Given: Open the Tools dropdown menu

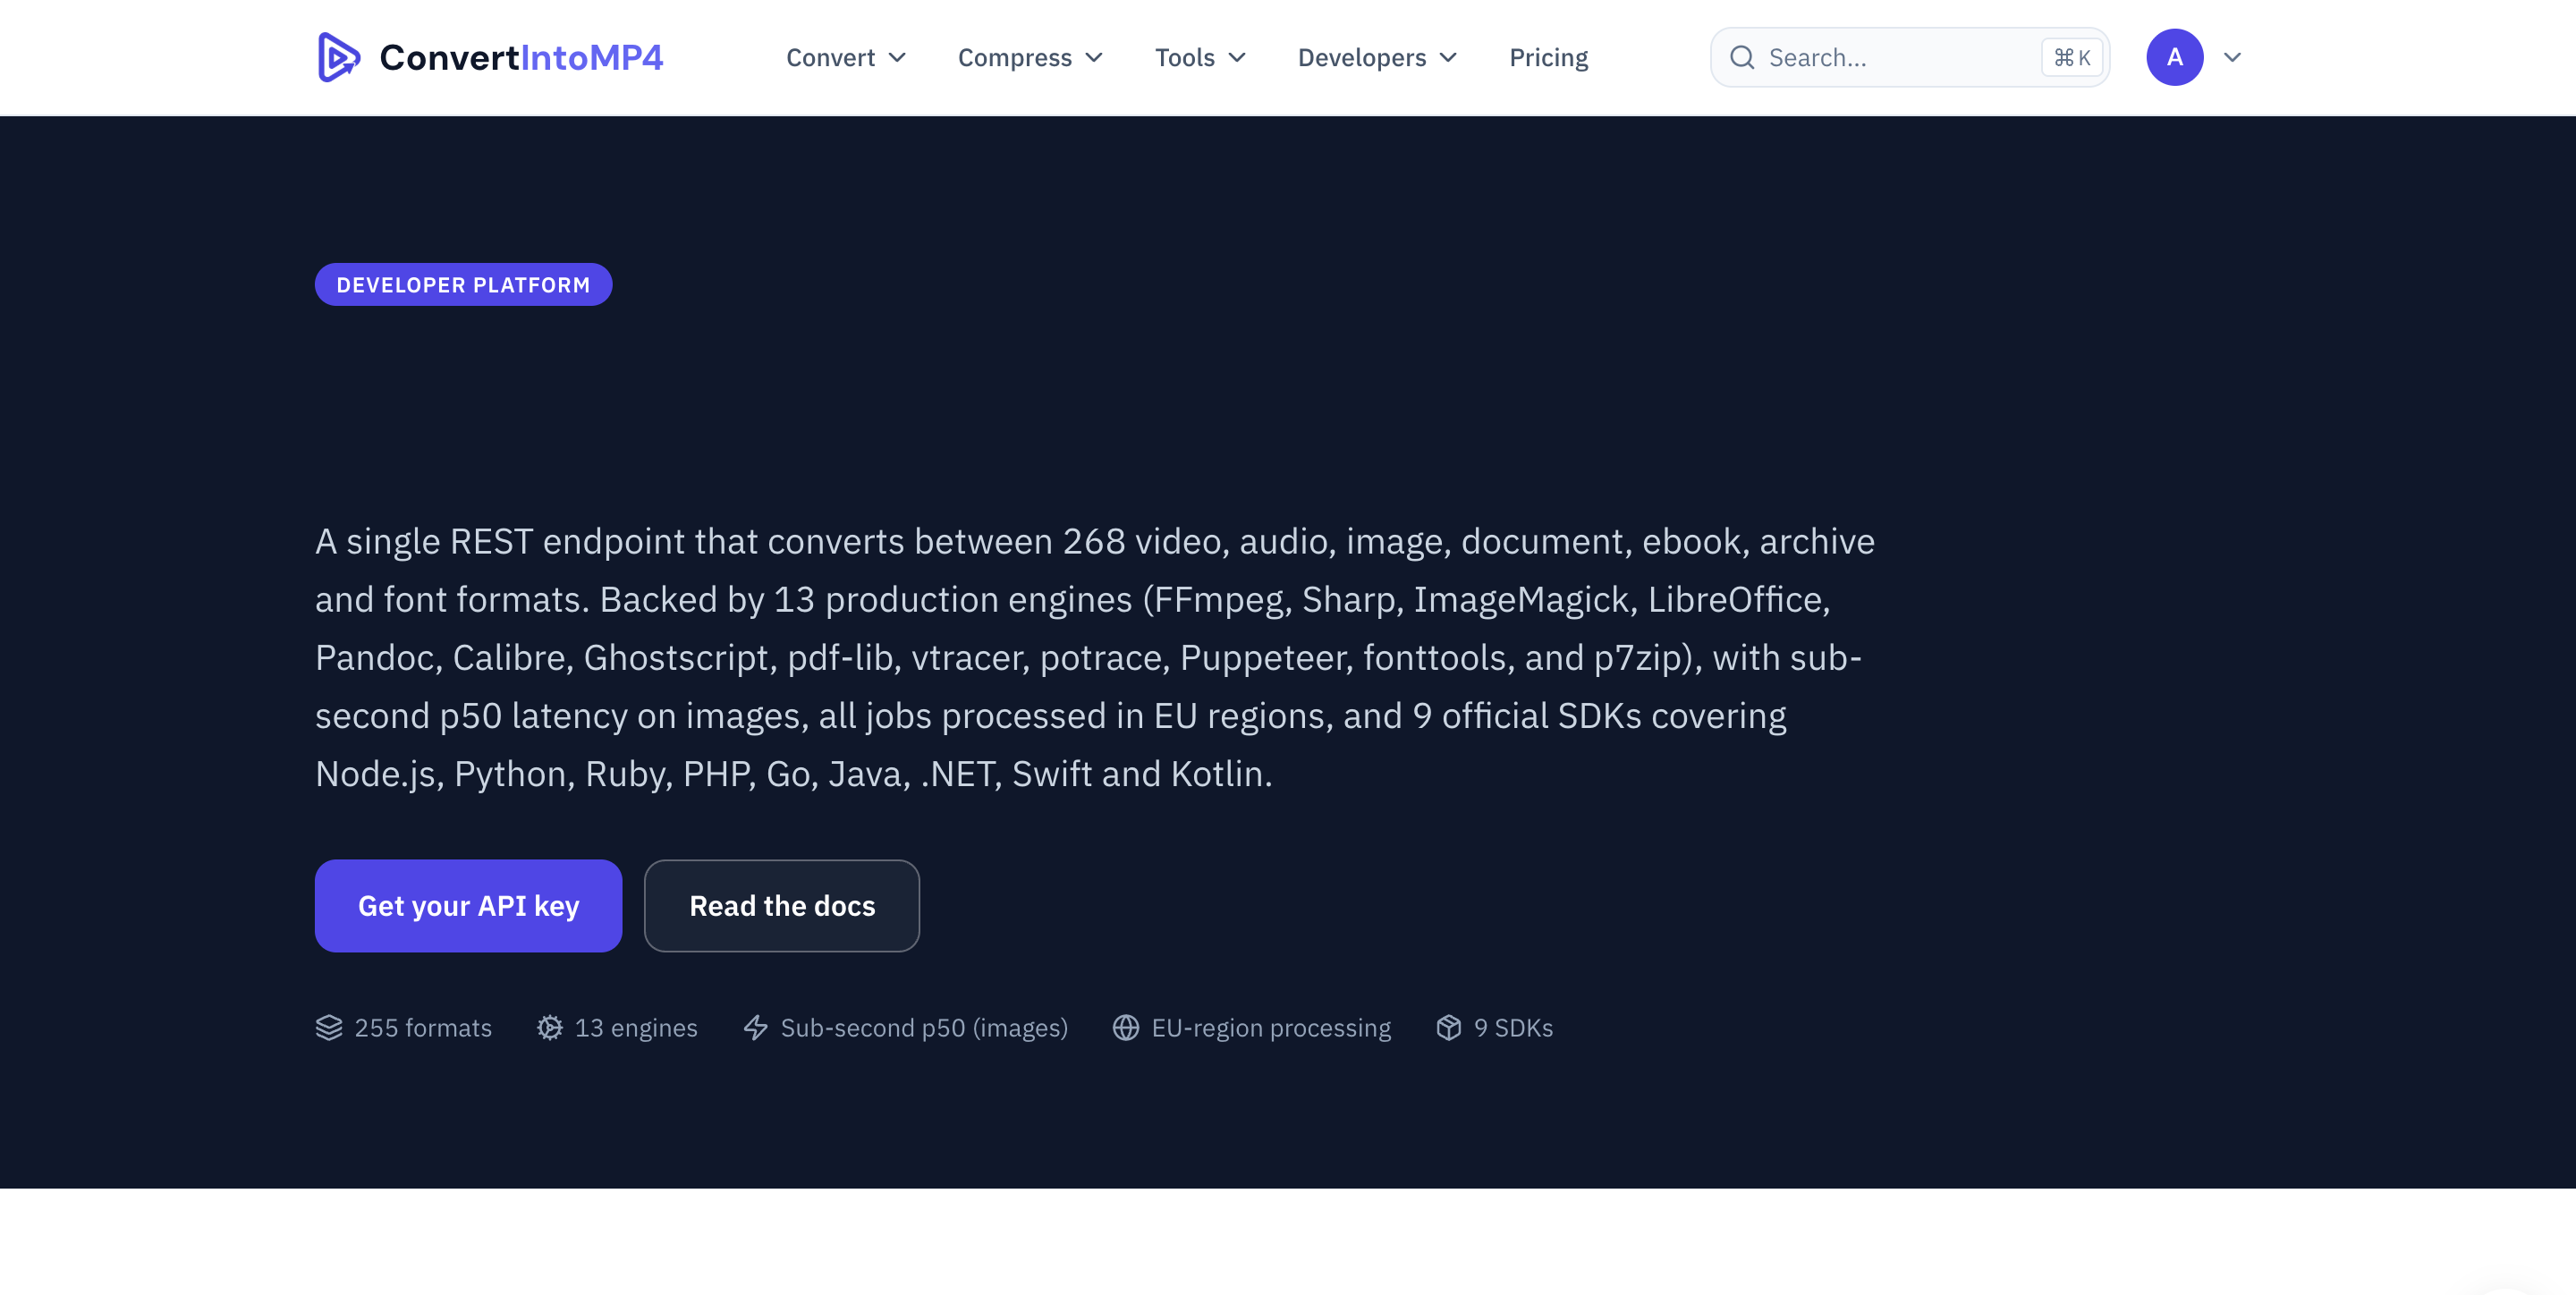Looking at the screenshot, I should (x=1200, y=58).
